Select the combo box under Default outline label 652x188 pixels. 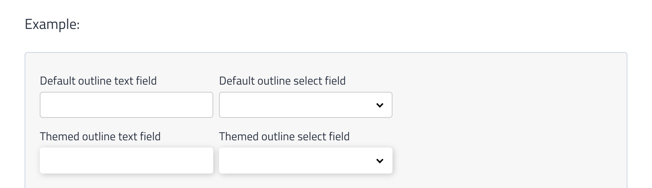[x=305, y=105]
